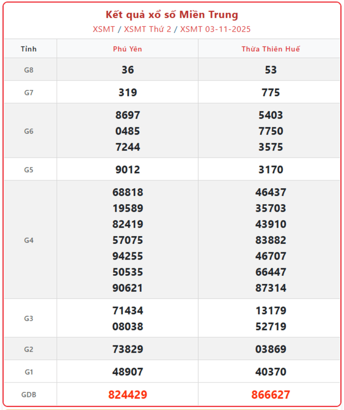Click the Kết quả xổ số Miền Trung title
Image resolution: width=344 pixels, height=410 pixels.
(172, 15)
